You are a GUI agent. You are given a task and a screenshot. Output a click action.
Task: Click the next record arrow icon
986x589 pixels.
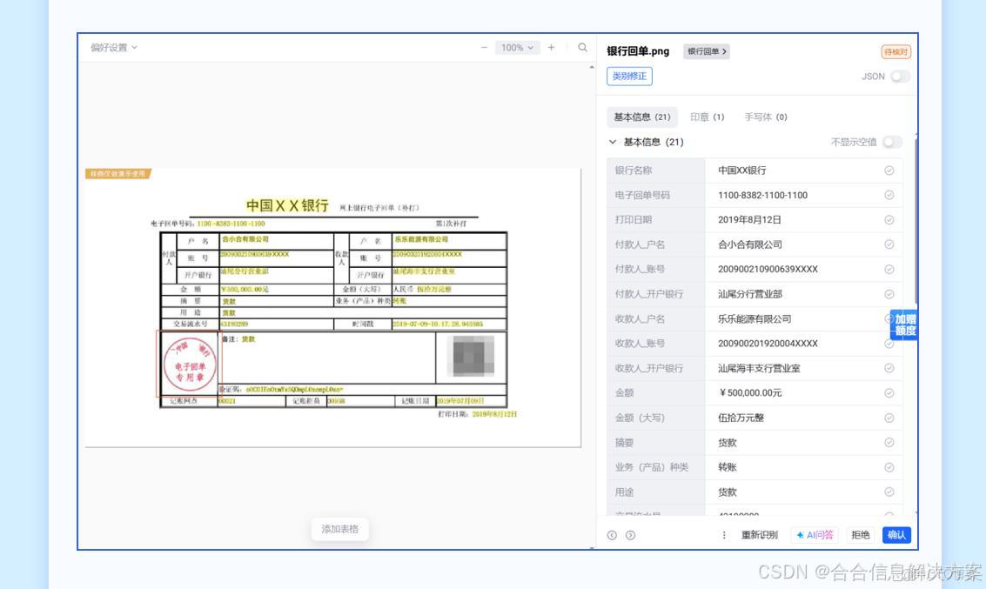pyautogui.click(x=629, y=535)
